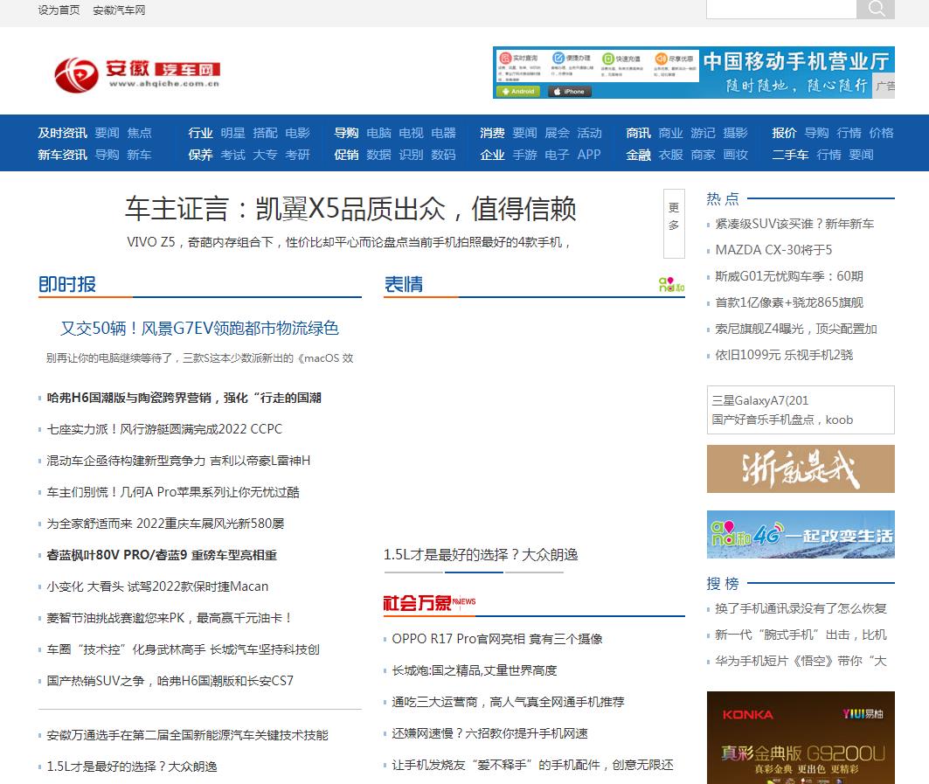Open 及时资讯 in the navigation bar
The image size is (929, 784).
click(x=62, y=133)
